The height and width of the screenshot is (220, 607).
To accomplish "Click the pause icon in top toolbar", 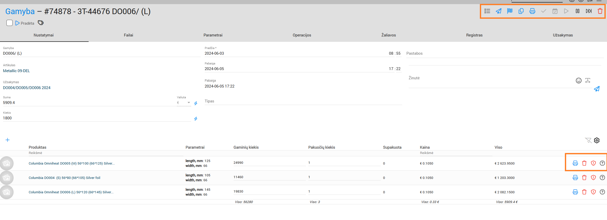I will point(577,11).
